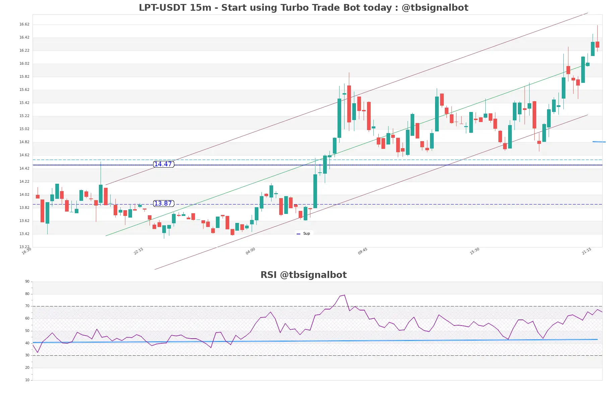The height and width of the screenshot is (405, 607).
Task: Click the 14.82 price axis label
Action: [x=24, y=142]
